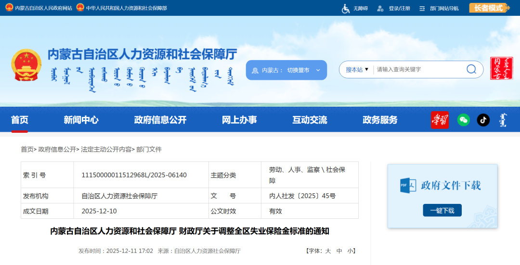Viewport: 520px width, 265px height.
Task: Click the emblem before 内蒙古自治区人民政府网站
Action: pyautogui.click(x=9, y=8)
